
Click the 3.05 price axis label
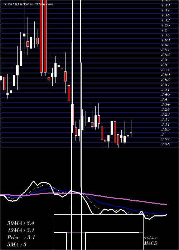click(x=165, y=129)
